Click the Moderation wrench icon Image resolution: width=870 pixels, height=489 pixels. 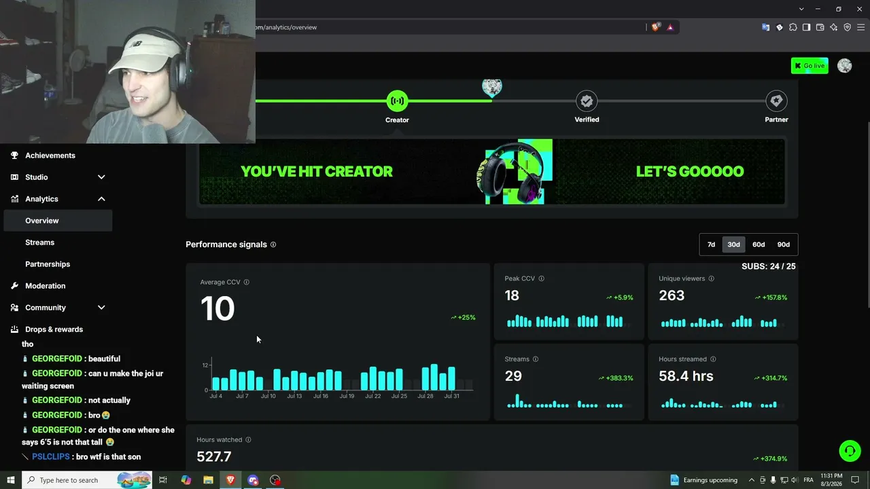[x=14, y=286]
